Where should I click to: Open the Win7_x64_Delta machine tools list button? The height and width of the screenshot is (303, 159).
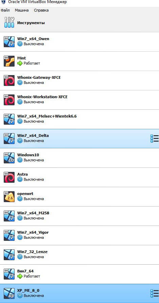click(x=154, y=139)
